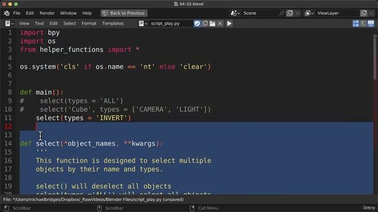Click 'def main():' on line 8
The height and width of the screenshot is (212, 378).
click(x=41, y=92)
